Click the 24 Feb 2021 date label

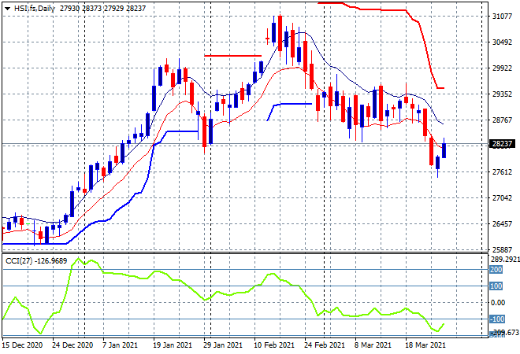point(325,345)
